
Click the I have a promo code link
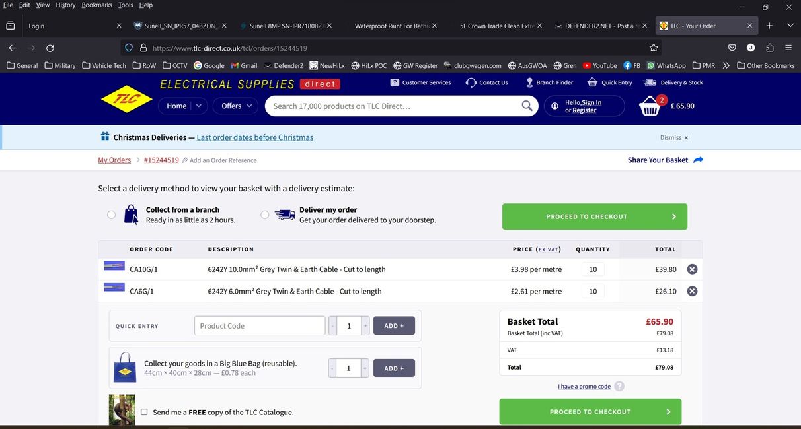click(584, 387)
